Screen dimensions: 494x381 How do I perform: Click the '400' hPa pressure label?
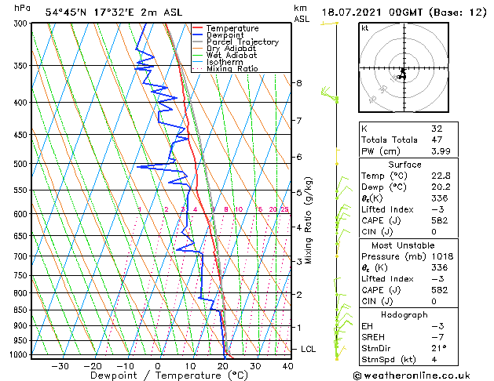click(x=22, y=103)
